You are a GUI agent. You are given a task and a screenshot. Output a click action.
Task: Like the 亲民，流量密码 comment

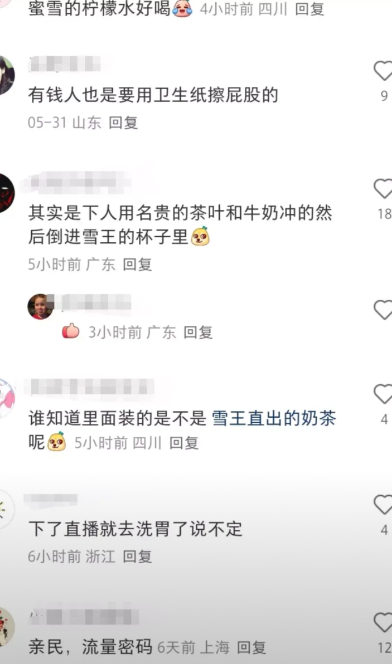[x=383, y=623]
